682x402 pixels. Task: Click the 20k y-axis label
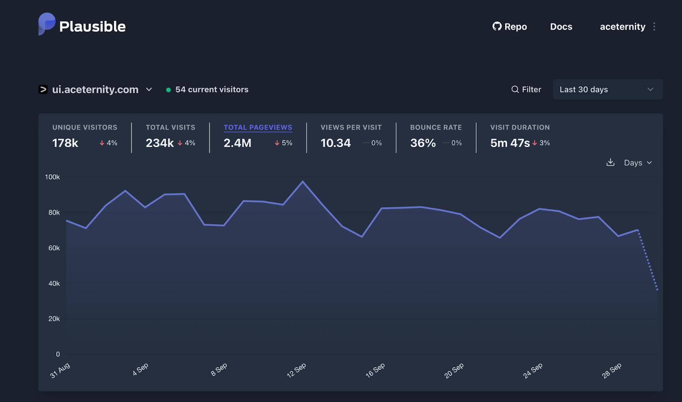[54, 319]
